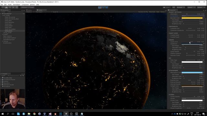
Task: Open the Clouds dropdown in the Inspector
Action: click(x=193, y=98)
